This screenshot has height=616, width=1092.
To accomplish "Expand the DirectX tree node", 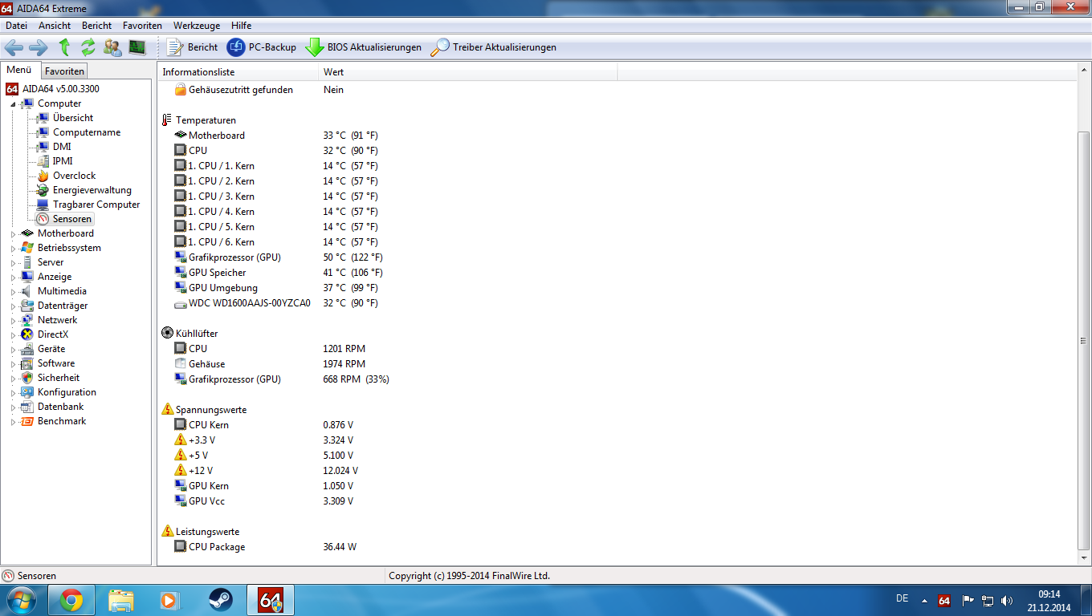I will pyautogui.click(x=13, y=334).
